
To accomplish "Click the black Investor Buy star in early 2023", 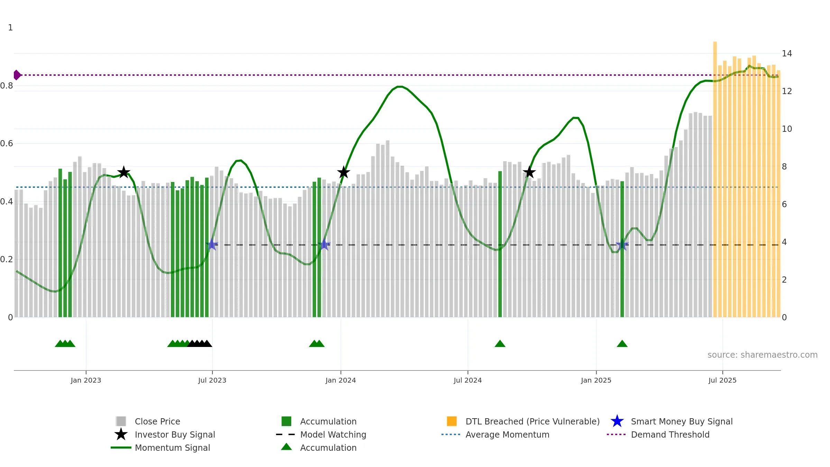I will tap(123, 172).
